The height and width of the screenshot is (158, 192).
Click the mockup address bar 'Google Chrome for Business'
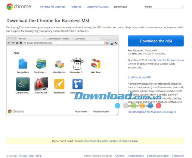pyautogui.click(x=64, y=43)
